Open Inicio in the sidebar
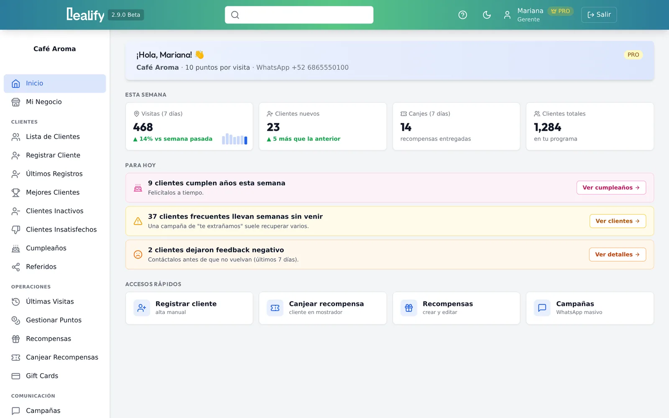Screen dimensions: 669x418 point(55,84)
